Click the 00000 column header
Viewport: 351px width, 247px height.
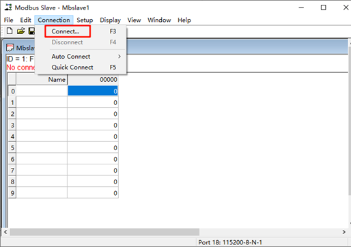93,80
